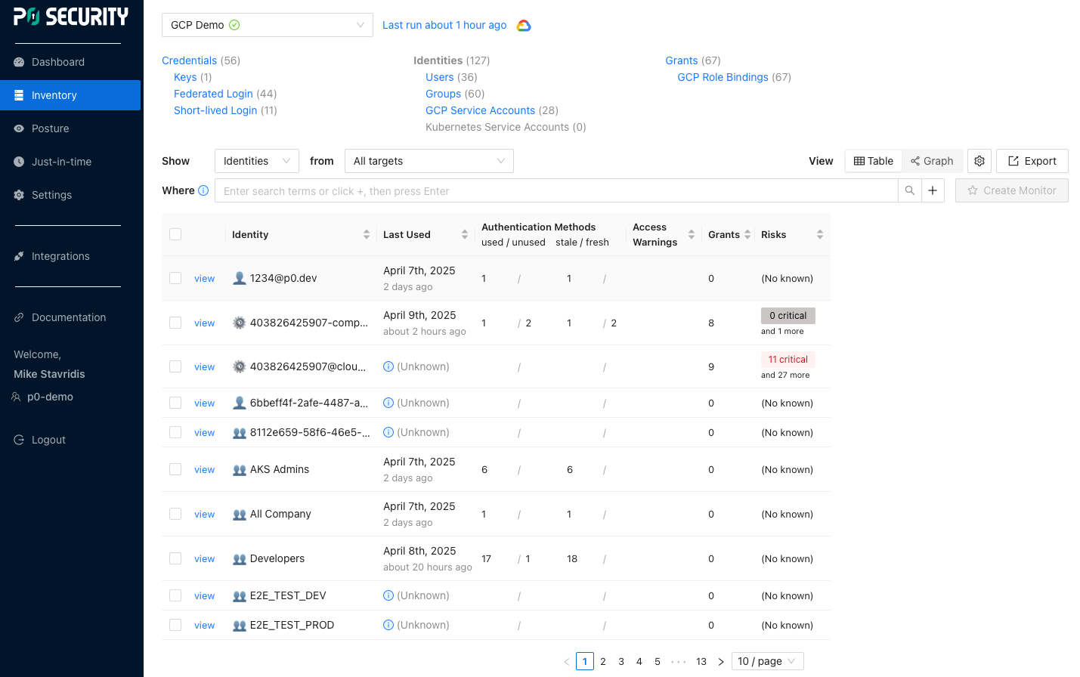The image size is (1080, 677).
Task: Click the 0 critical risk badge
Action: (x=788, y=316)
